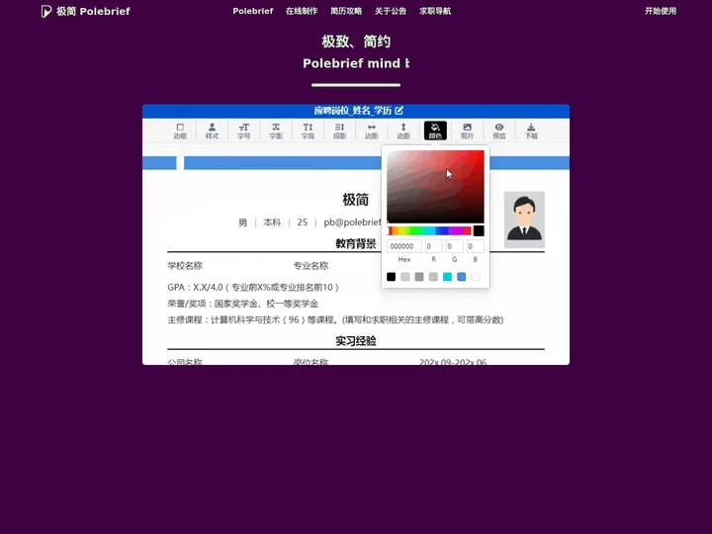Choose the 字高 line height tool
Viewport: 712px width, 534px height.
308,131
